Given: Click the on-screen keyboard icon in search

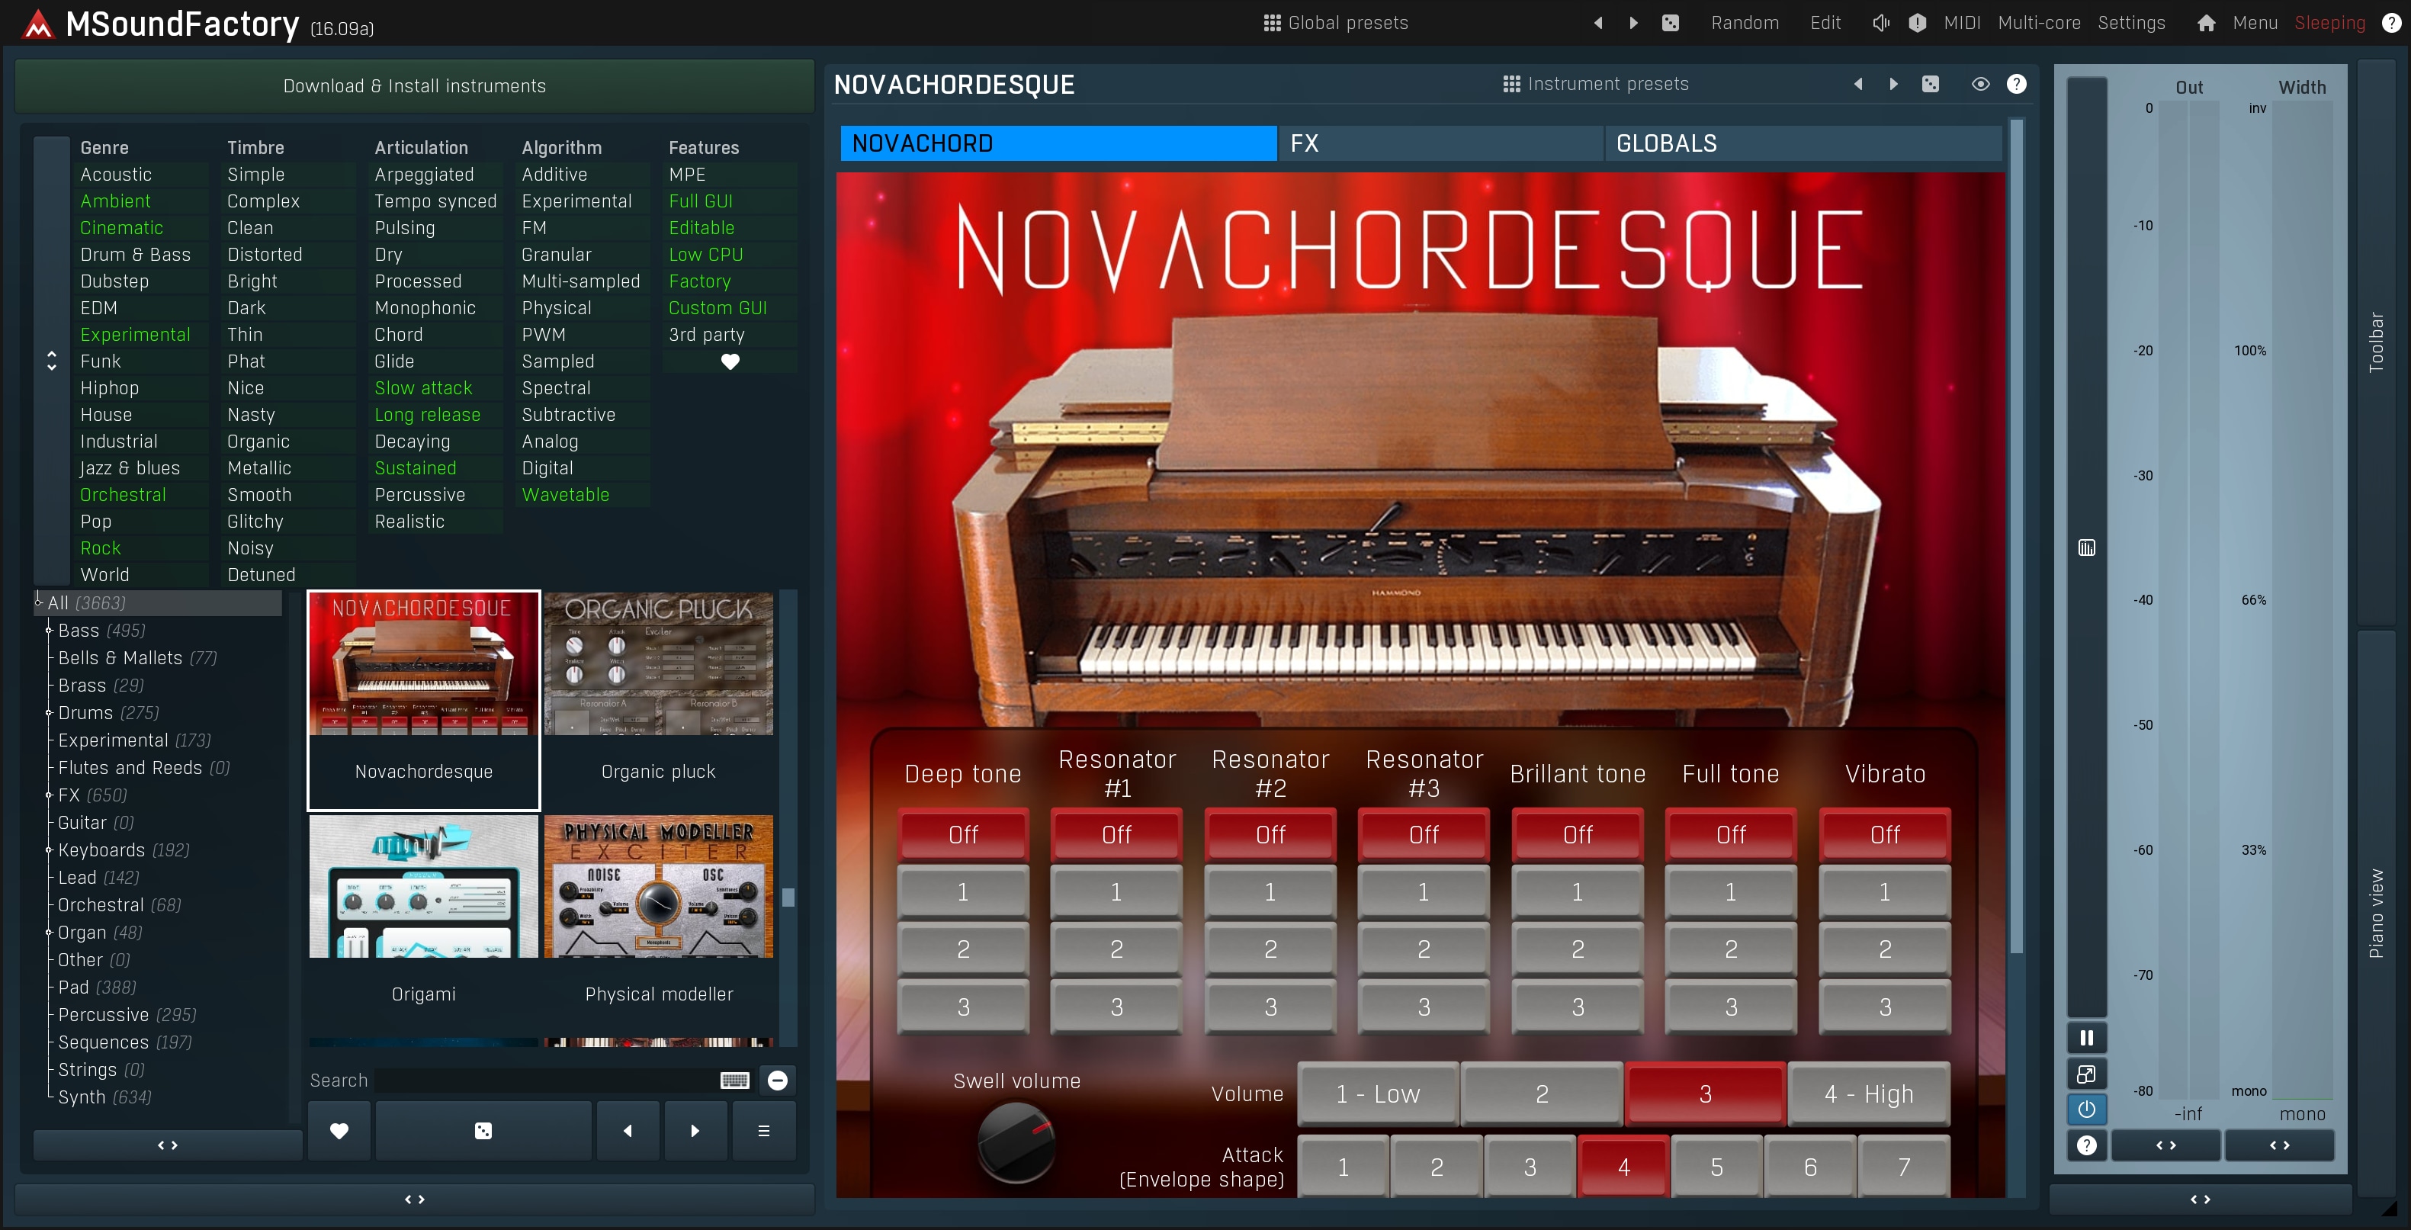Looking at the screenshot, I should 735,1081.
